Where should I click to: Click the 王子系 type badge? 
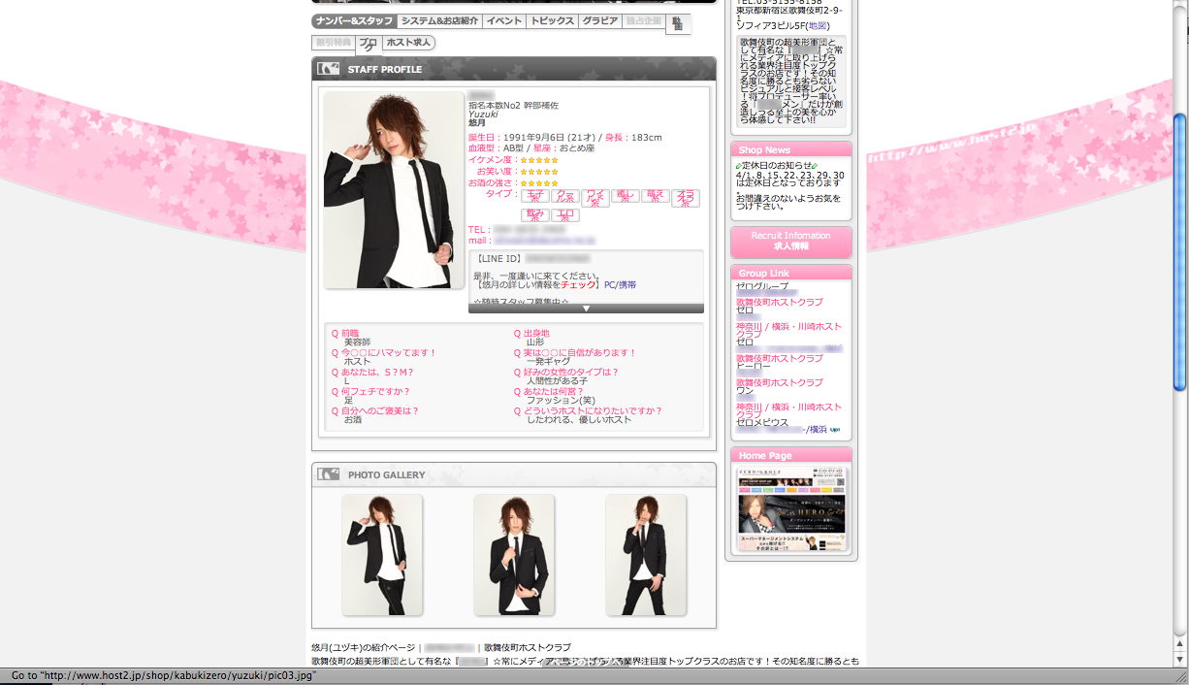pos(535,197)
